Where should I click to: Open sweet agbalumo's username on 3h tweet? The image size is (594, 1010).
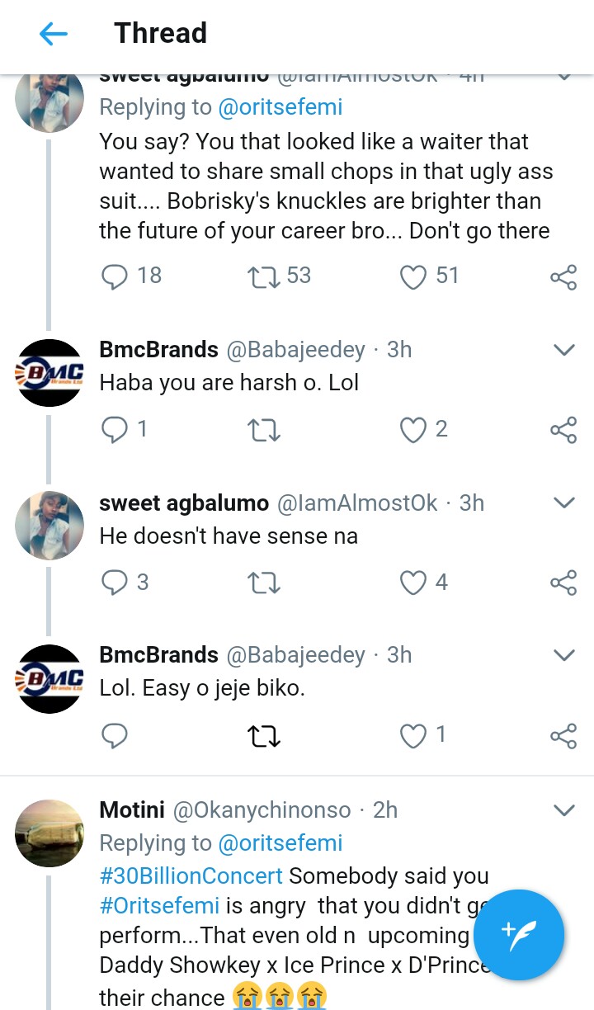tap(183, 503)
